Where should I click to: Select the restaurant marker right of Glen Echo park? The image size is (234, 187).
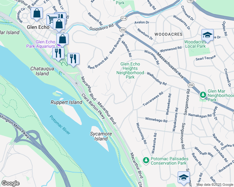click(73, 59)
